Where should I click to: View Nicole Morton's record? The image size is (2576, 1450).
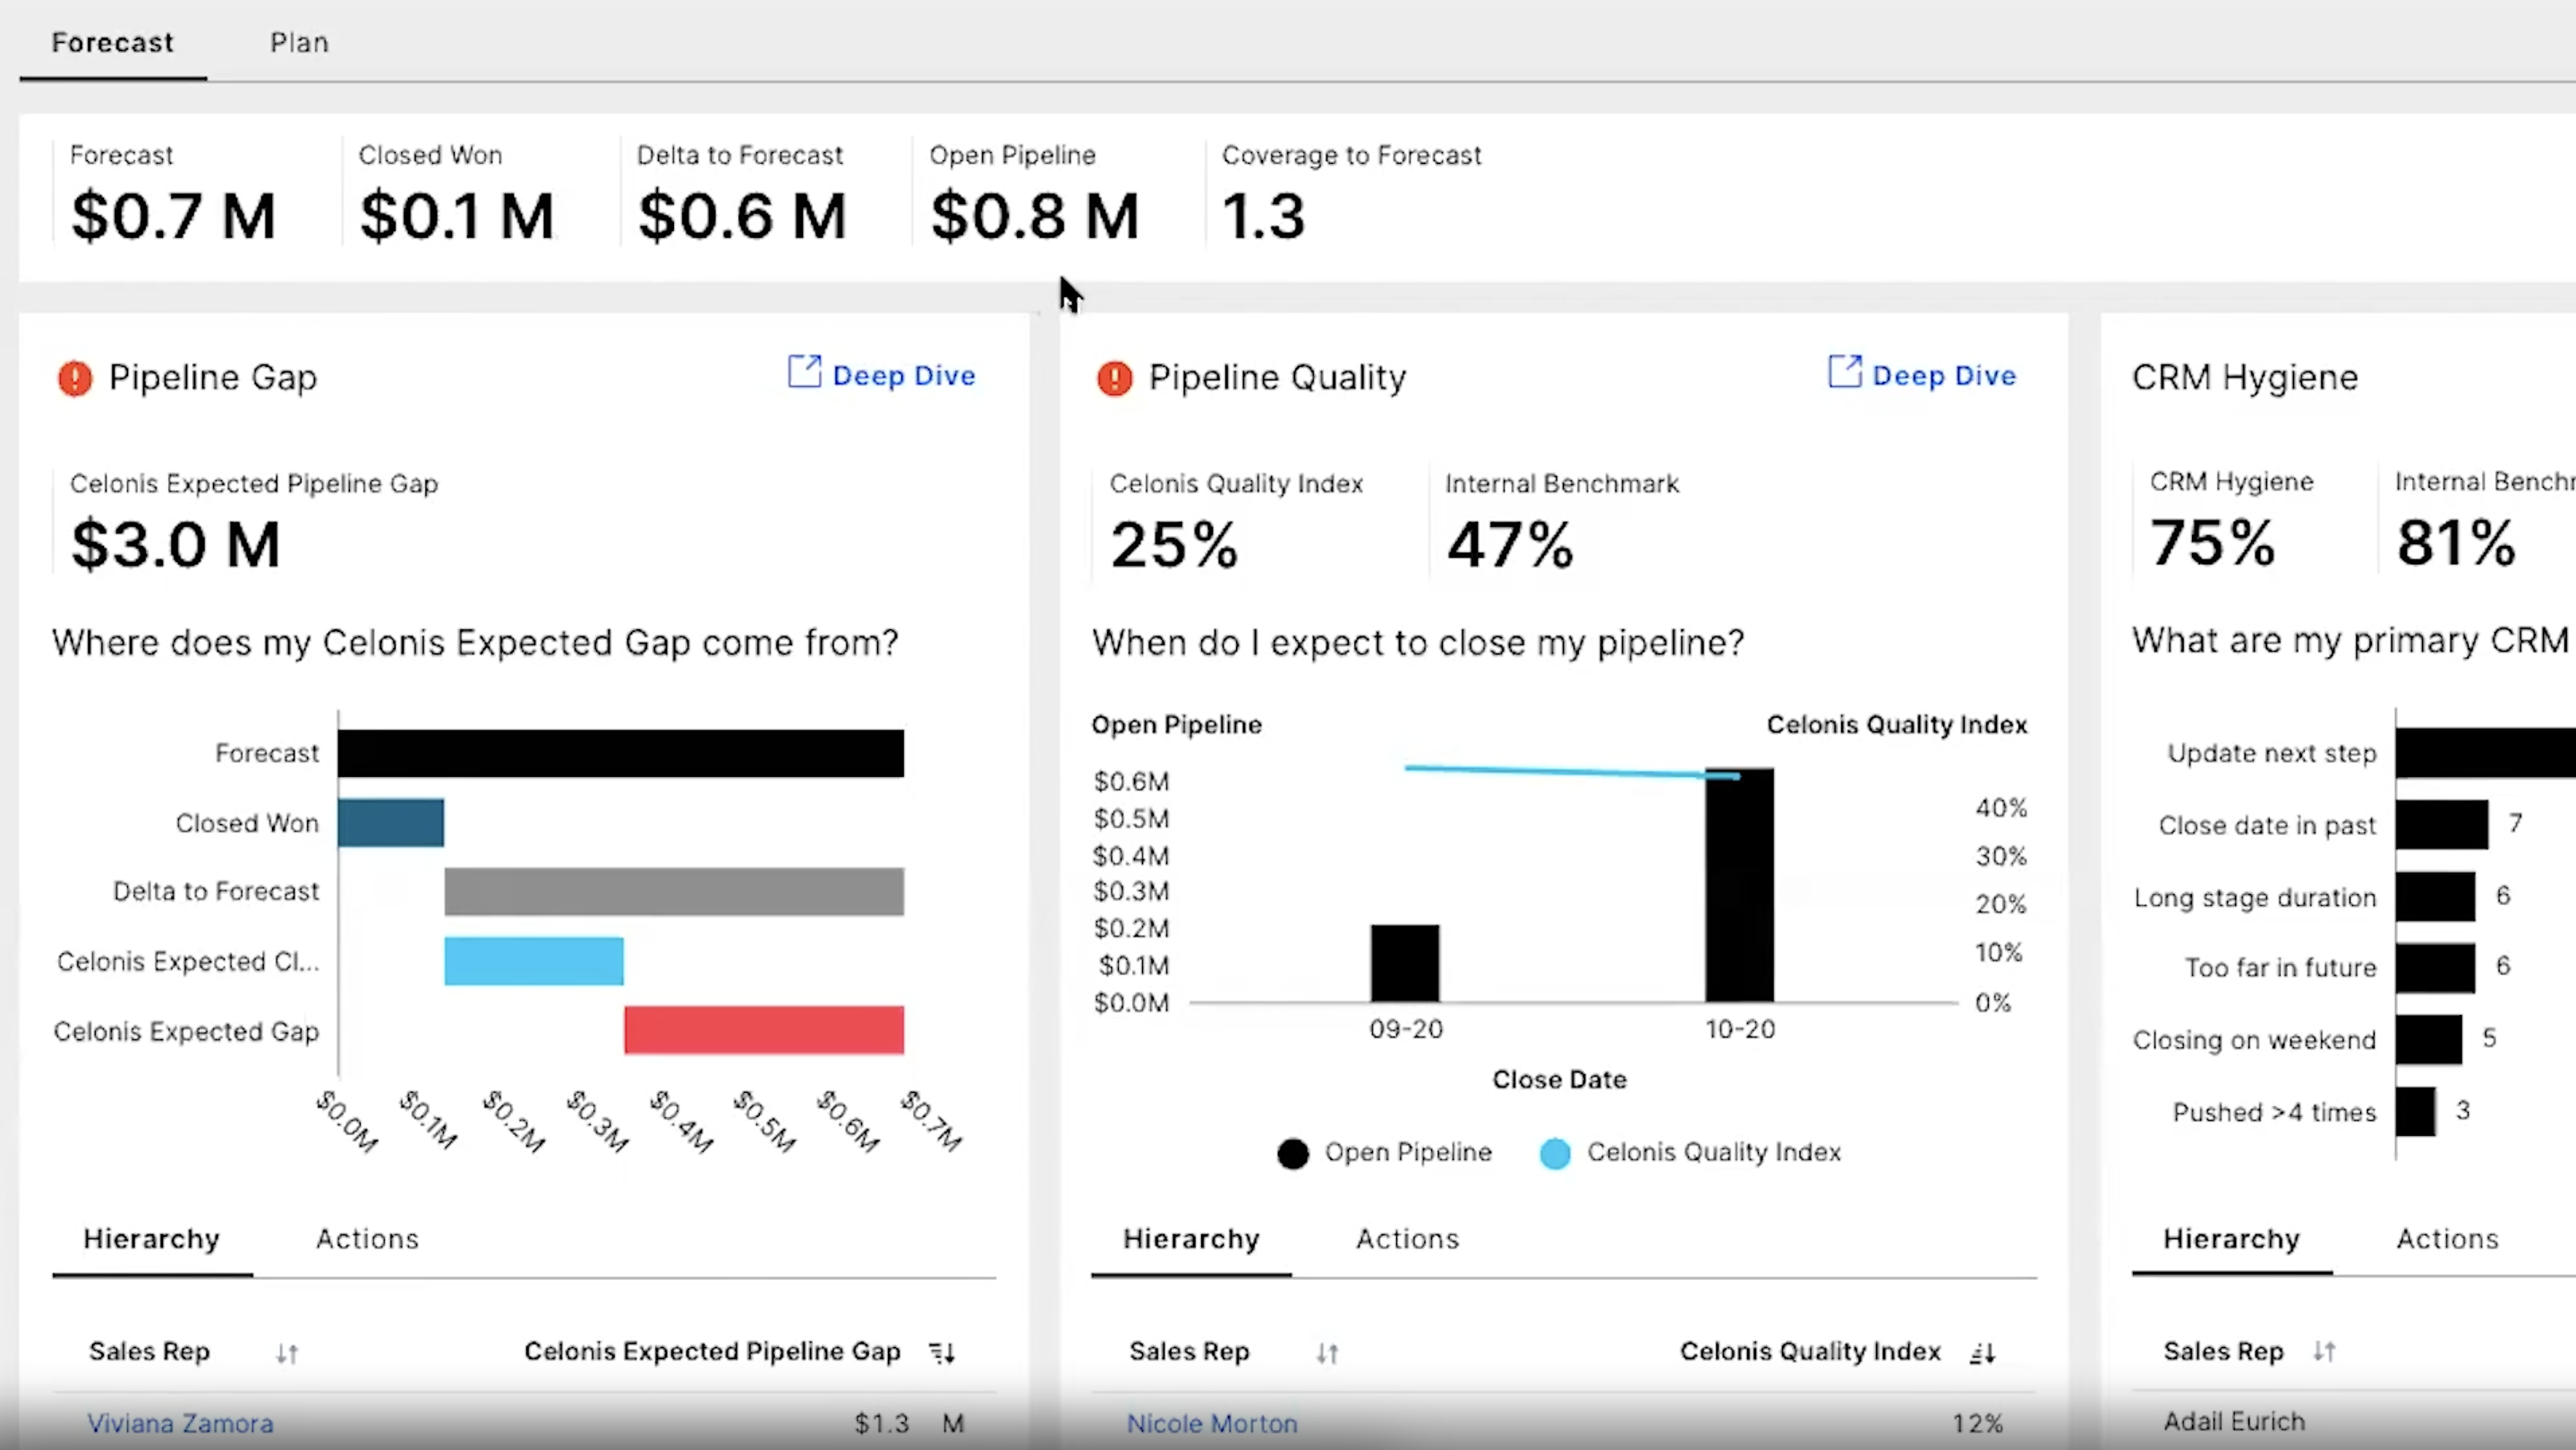(1212, 1423)
